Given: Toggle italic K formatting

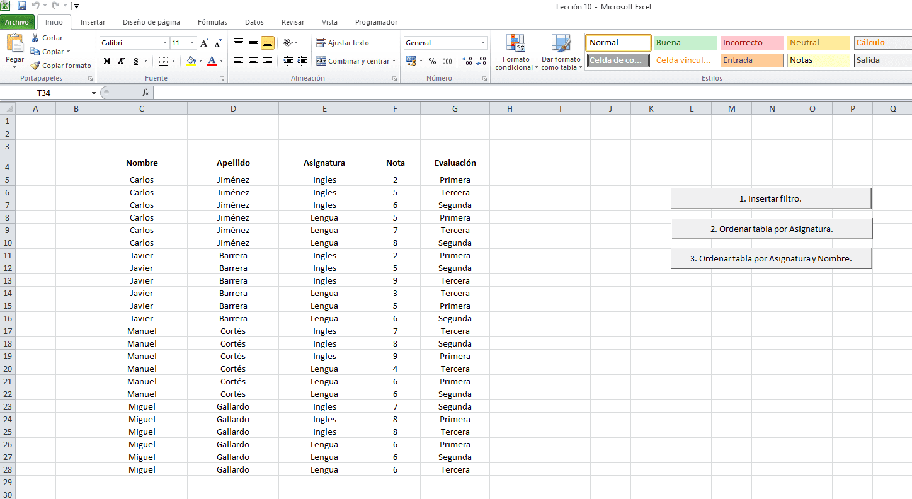Looking at the screenshot, I should click(121, 61).
